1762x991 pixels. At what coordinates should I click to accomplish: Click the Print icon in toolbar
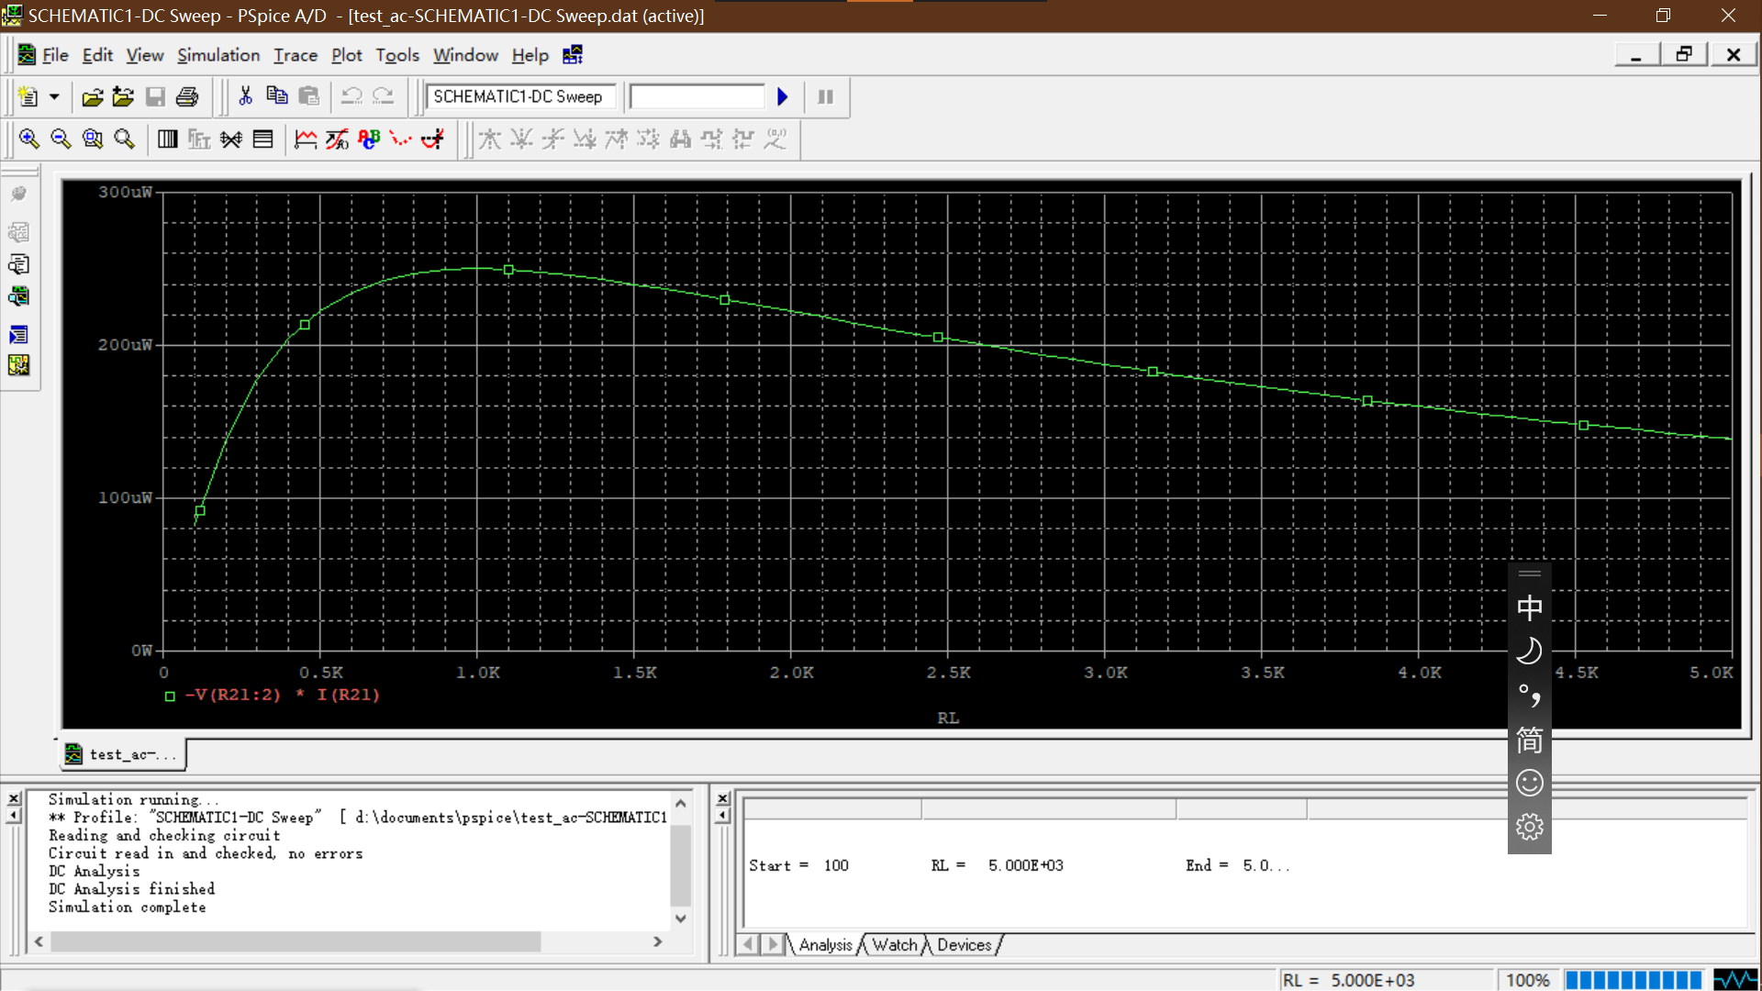(187, 96)
